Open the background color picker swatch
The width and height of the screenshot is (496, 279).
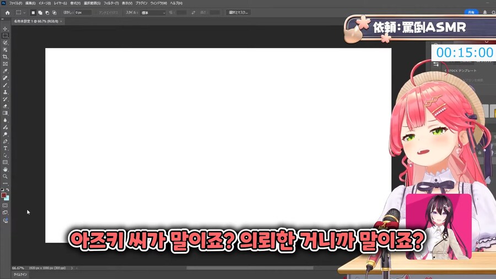7,198
